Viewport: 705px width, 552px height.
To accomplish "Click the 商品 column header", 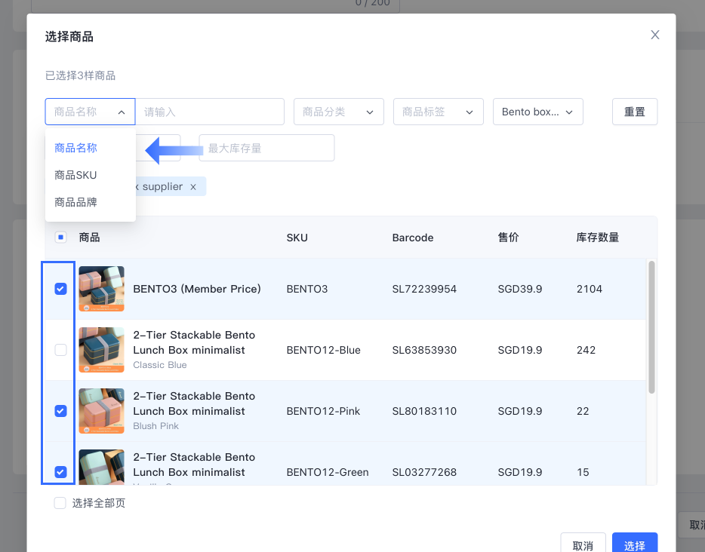I will (x=90, y=237).
